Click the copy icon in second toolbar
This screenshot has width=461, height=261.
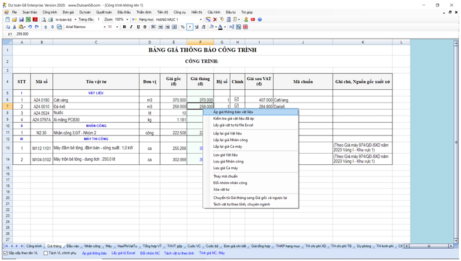click(x=8, y=27)
